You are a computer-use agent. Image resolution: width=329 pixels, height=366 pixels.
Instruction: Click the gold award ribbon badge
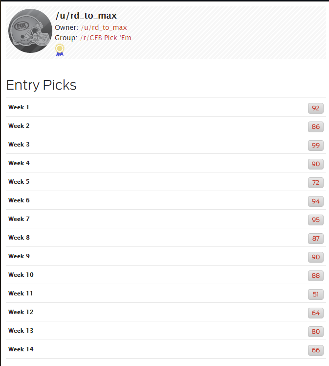[x=60, y=50]
